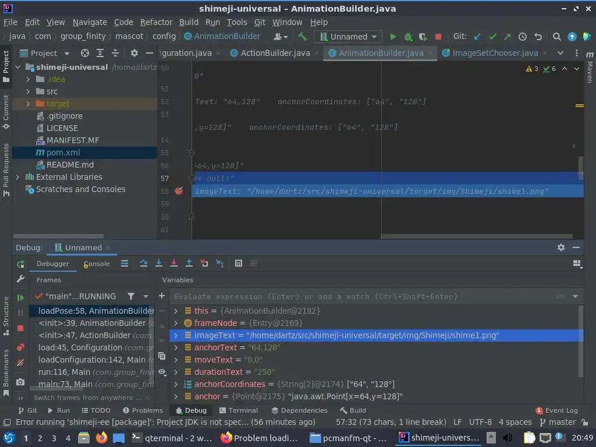Push commits with Git green arrow
596x447 pixels.
point(508,37)
